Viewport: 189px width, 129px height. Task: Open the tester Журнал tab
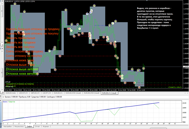click(46, 126)
